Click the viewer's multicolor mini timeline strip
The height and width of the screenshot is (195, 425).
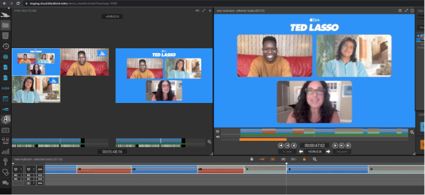tap(324, 131)
